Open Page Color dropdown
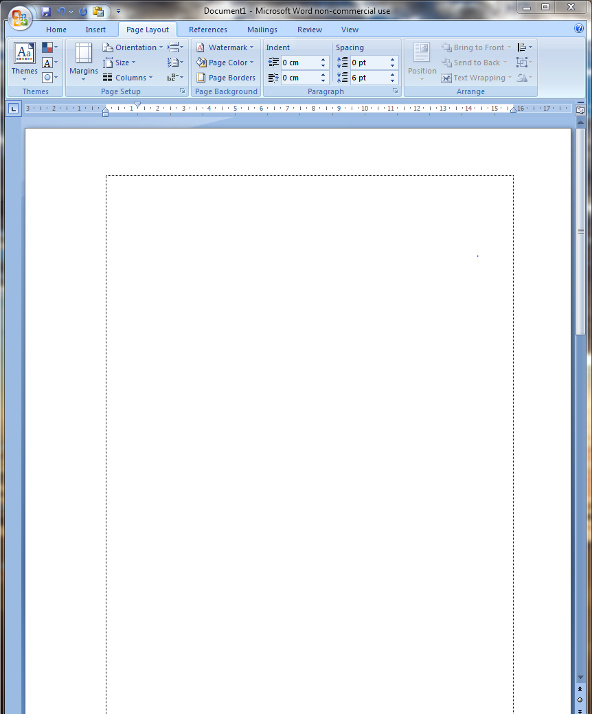Image resolution: width=592 pixels, height=714 pixels. (225, 63)
